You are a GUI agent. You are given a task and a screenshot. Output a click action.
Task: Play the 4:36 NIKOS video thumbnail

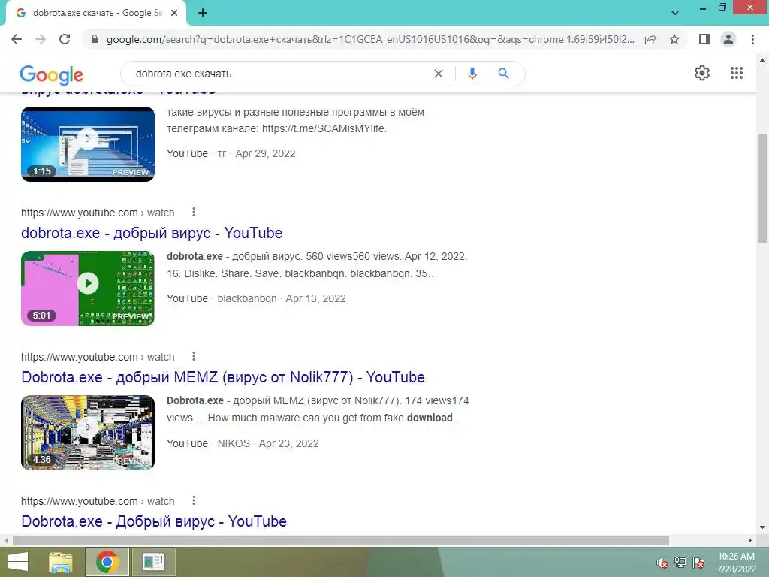[88, 433]
